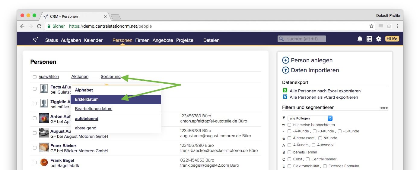Click the vCard export icon
The width and height of the screenshot is (420, 170).
point(285,97)
